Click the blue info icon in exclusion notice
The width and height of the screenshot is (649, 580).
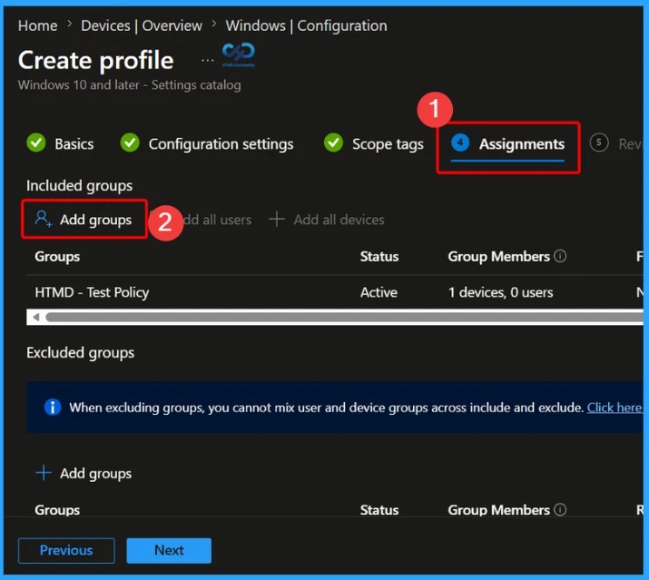53,407
